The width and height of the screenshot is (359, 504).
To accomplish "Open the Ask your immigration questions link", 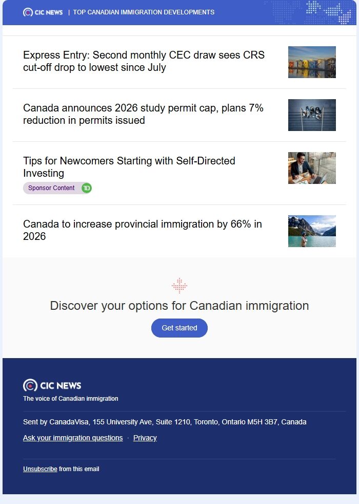I will coord(72,438).
